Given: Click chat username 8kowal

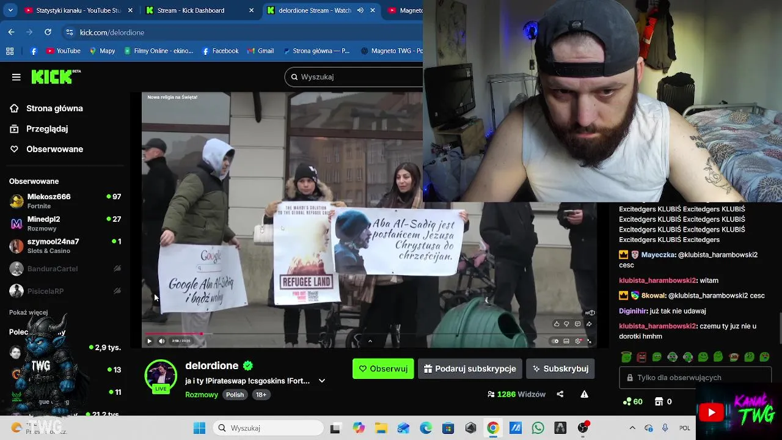Looking at the screenshot, I should point(654,296).
